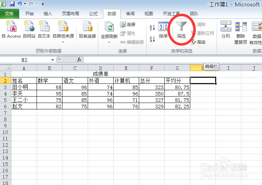
Task: Sort ascending A to Z icon
Action: pyautogui.click(x=152, y=27)
